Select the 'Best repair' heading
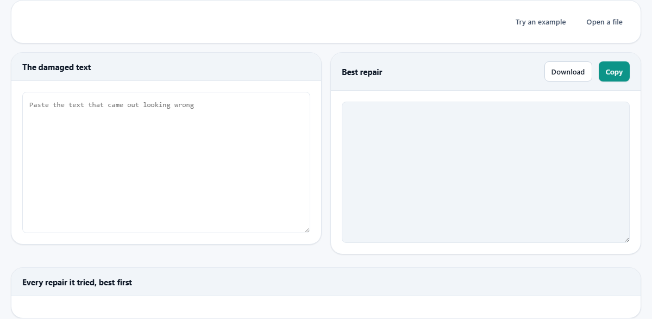 click(x=362, y=72)
